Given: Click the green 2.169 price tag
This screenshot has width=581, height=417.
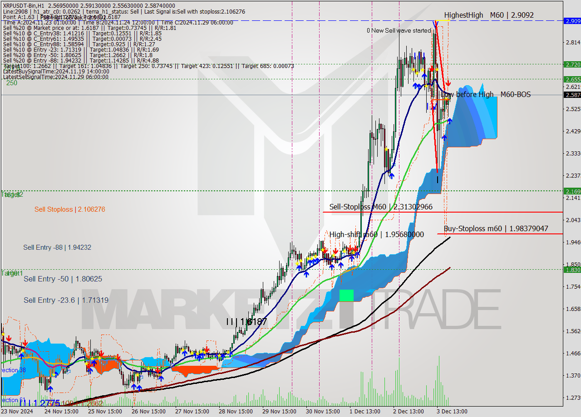Looking at the screenshot, I should click(572, 191).
